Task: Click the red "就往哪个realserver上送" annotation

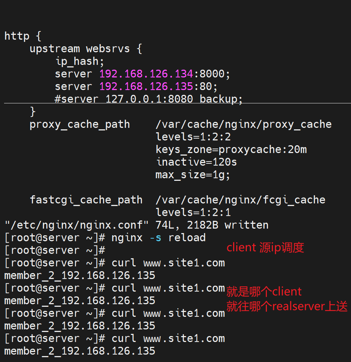Action: coord(287,307)
